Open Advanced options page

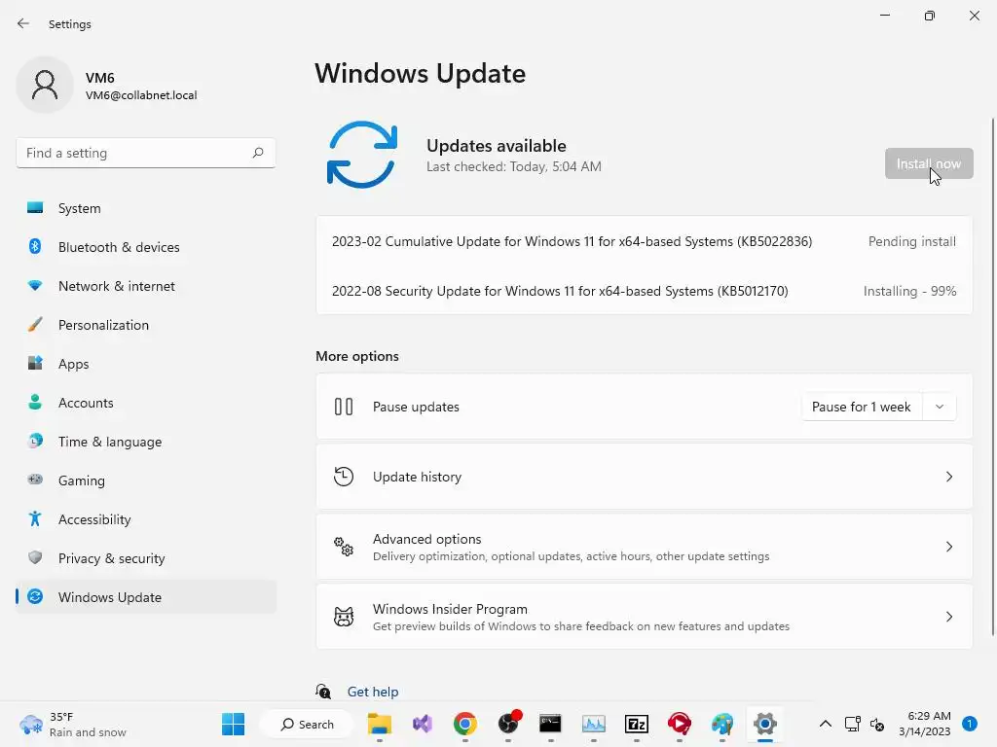[x=645, y=547]
